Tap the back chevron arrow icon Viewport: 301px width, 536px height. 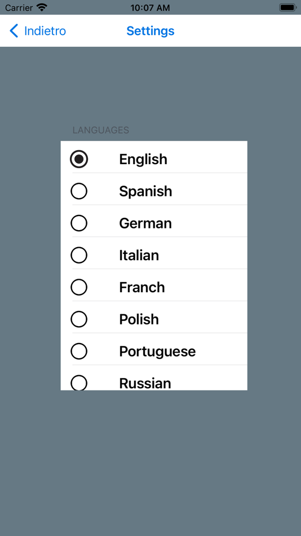tap(14, 31)
